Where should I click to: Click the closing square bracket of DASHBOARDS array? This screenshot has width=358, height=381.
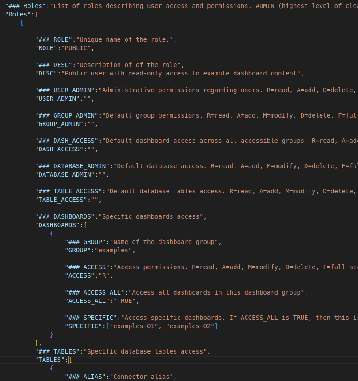pyautogui.click(x=37, y=343)
